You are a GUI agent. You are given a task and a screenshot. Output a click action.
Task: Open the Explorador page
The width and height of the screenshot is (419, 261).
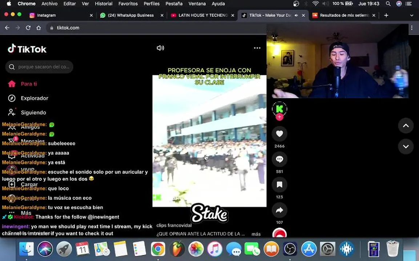[x=28, y=98]
